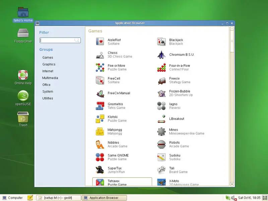
Task: Click the "2D Shoot'em Up" text
Action: 181,95
